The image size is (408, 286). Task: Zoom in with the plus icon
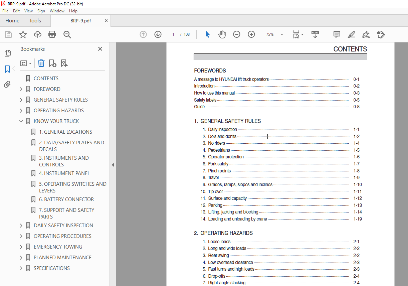pyautogui.click(x=251, y=34)
